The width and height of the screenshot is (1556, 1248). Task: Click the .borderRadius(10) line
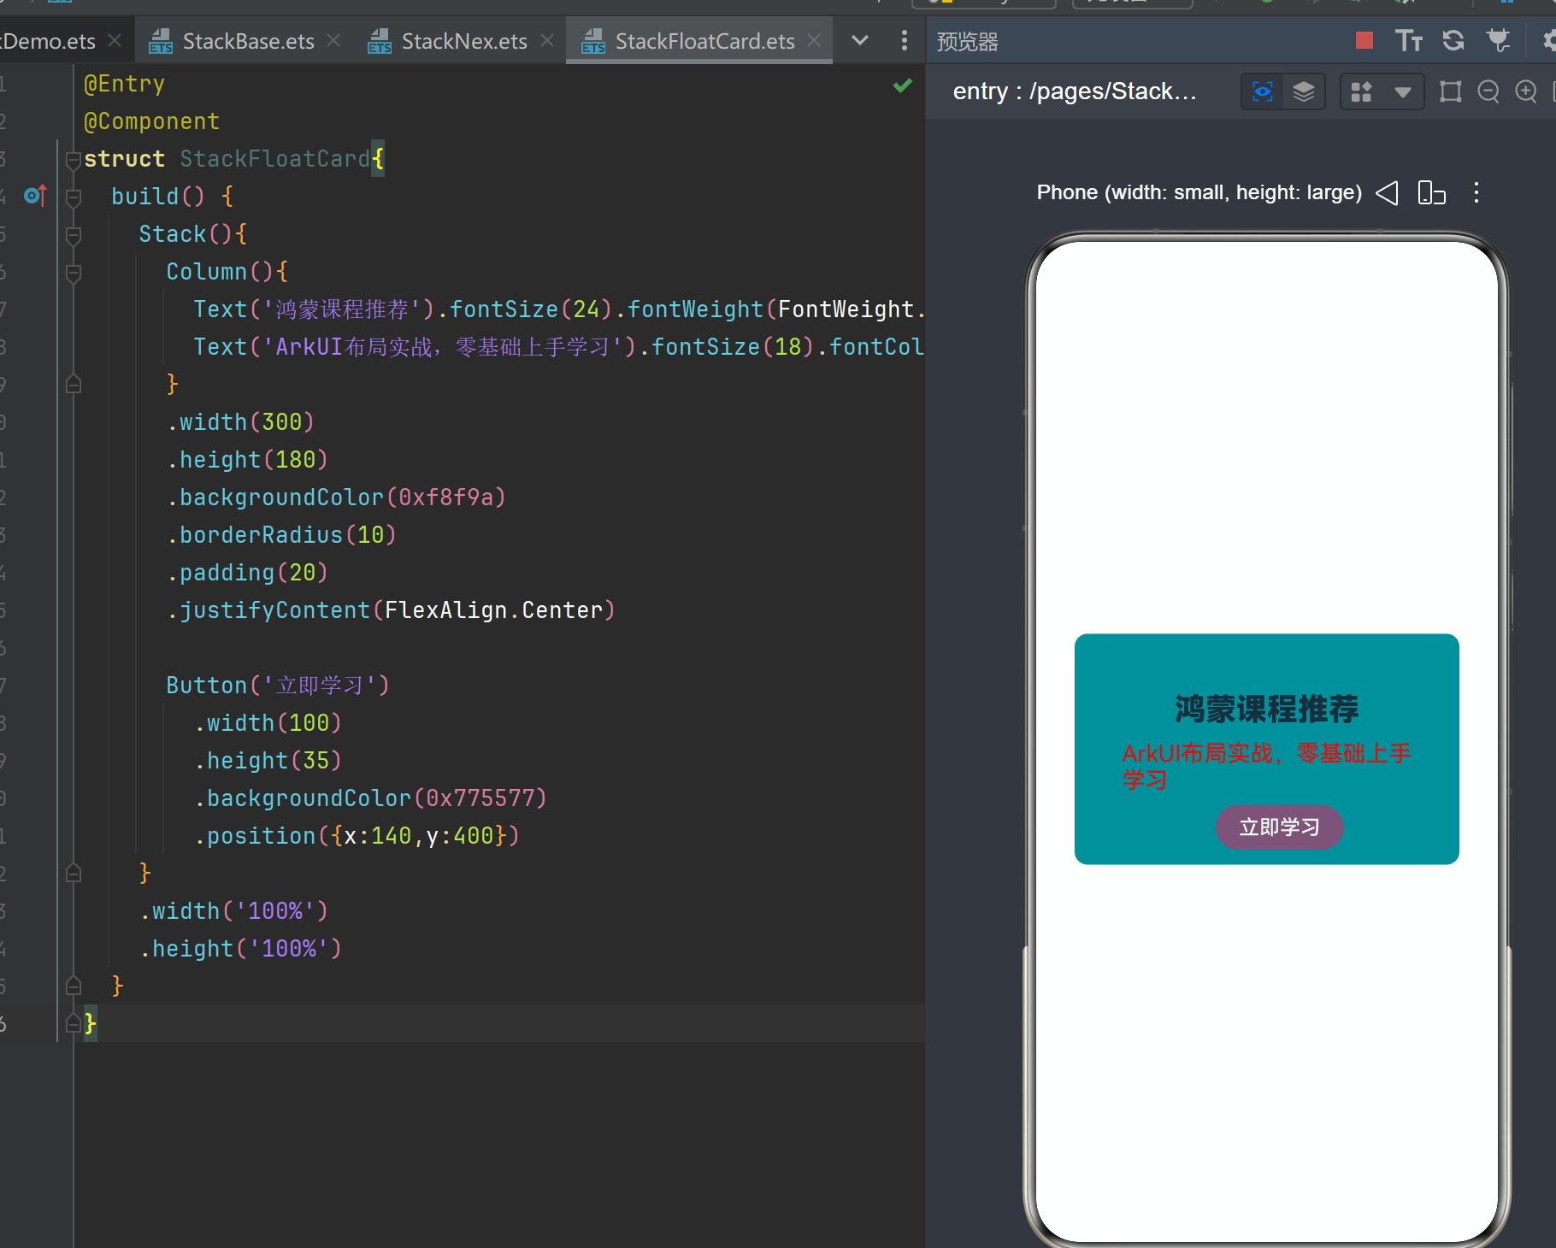pyautogui.click(x=281, y=535)
